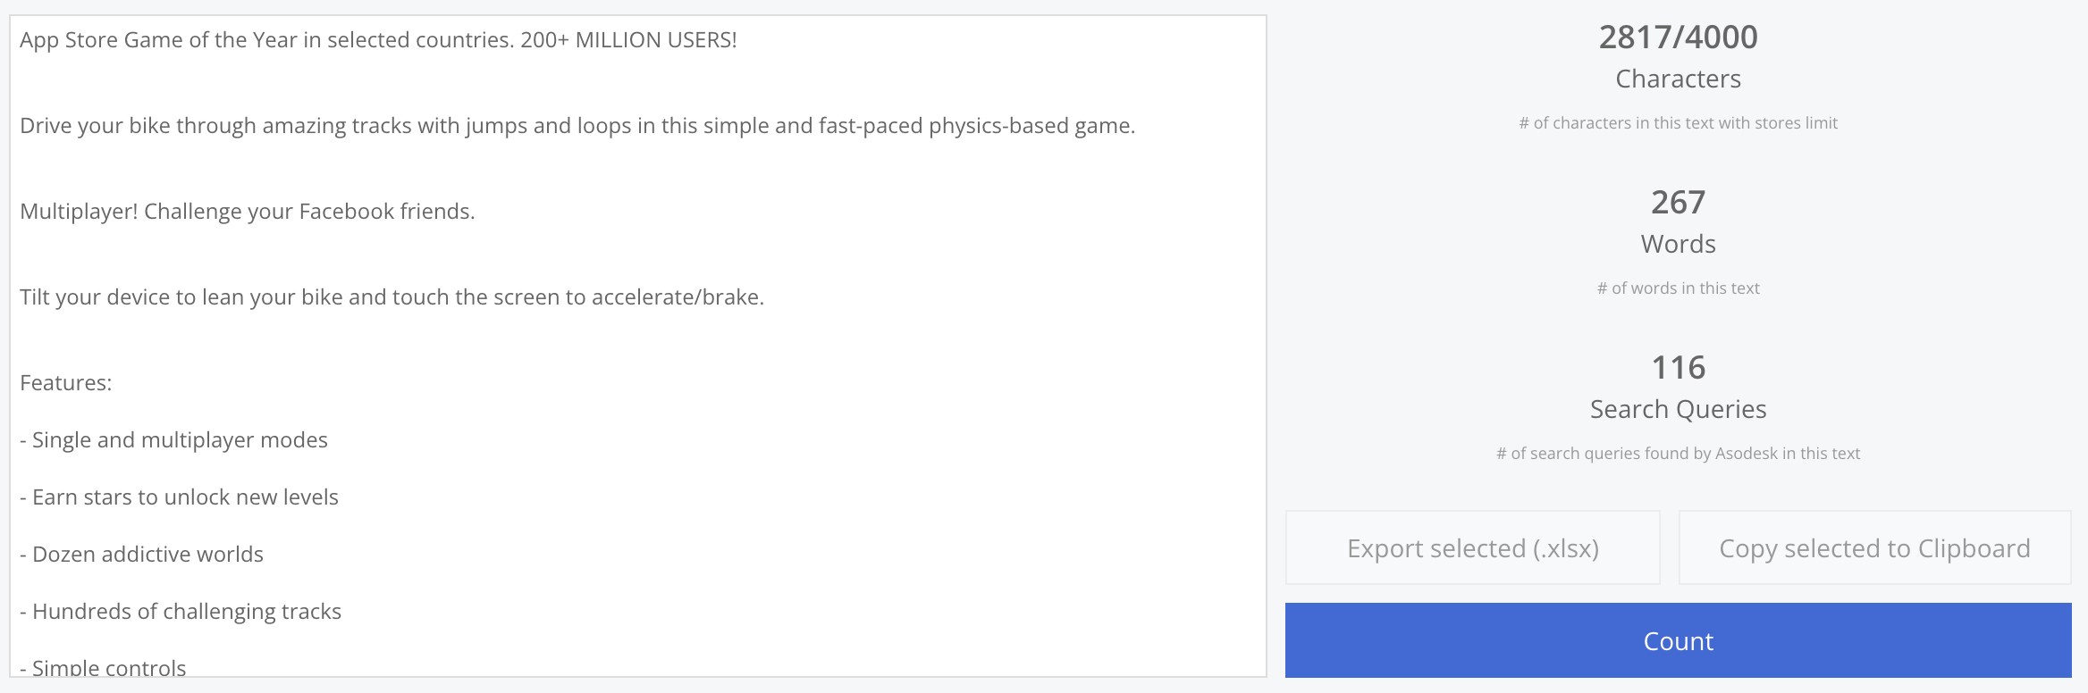Click the 'Single and multiplayer modes' line
The height and width of the screenshot is (693, 2088).
pos(174,440)
